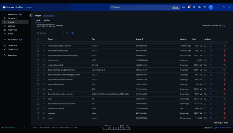Open more actions for desktop-cloud-provider-kind
Image resolution: width=233 pixels, height=133 pixels.
point(216,70)
